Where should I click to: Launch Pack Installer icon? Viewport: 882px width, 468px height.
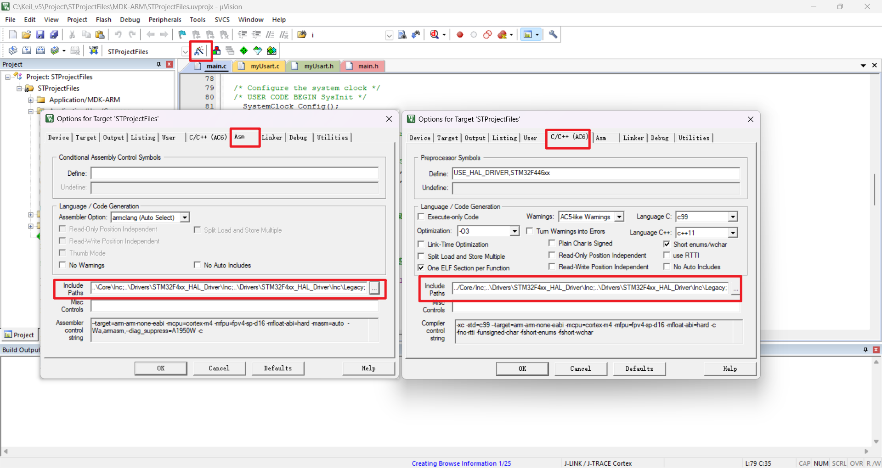(272, 50)
